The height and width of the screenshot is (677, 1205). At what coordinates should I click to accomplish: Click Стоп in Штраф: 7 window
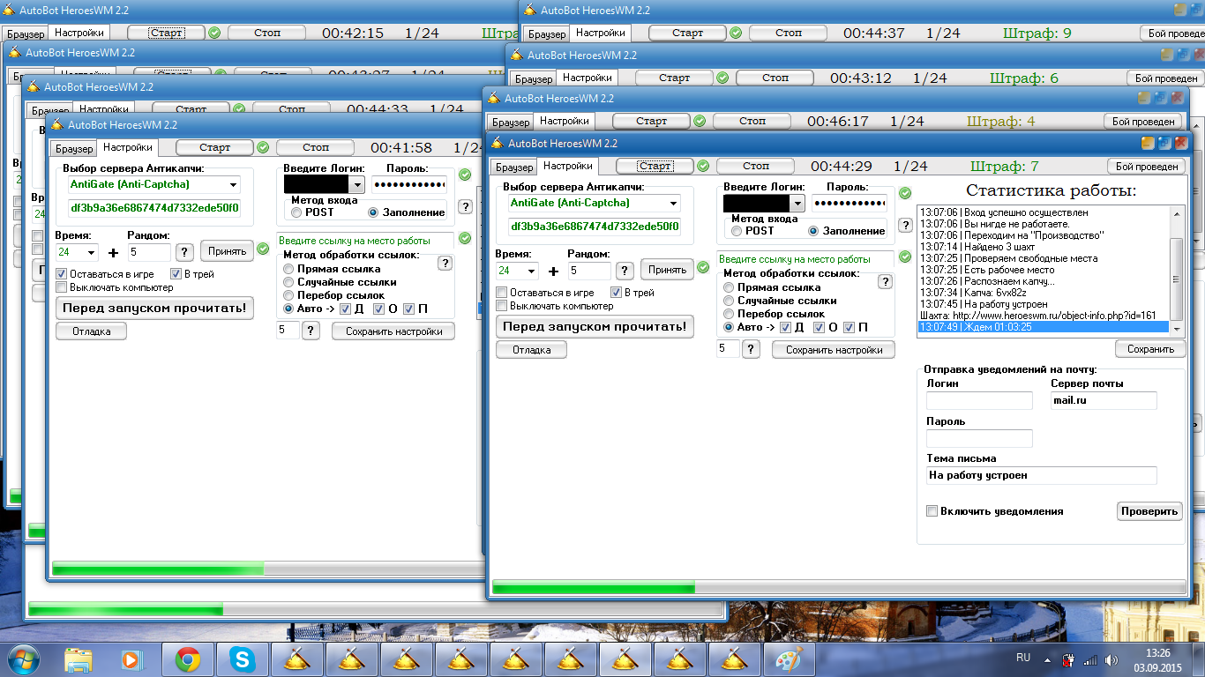point(756,166)
